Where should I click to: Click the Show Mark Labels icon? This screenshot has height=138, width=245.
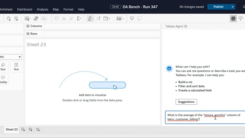(x=98, y=19)
